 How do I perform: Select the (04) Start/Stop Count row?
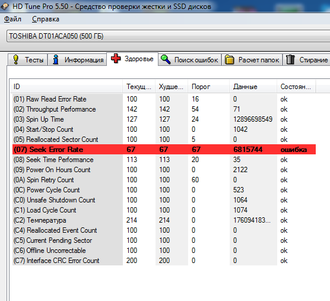coord(164,129)
